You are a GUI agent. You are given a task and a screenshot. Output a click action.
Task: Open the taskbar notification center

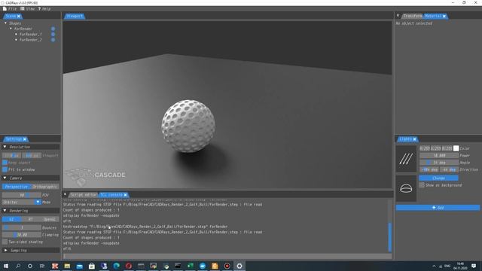(474, 266)
